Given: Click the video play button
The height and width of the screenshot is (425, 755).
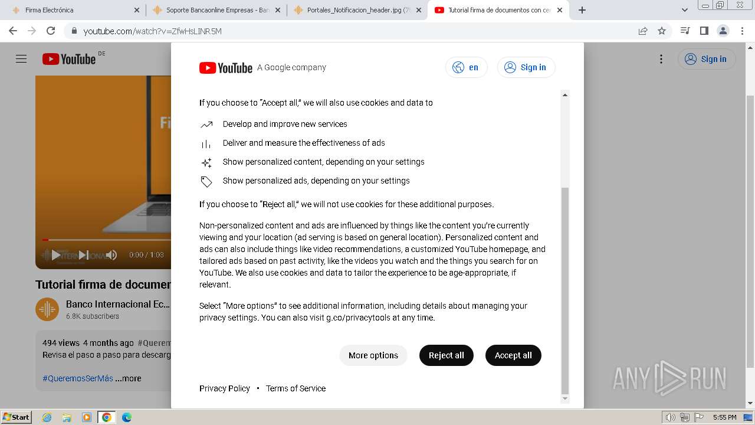Looking at the screenshot, I should coord(55,255).
